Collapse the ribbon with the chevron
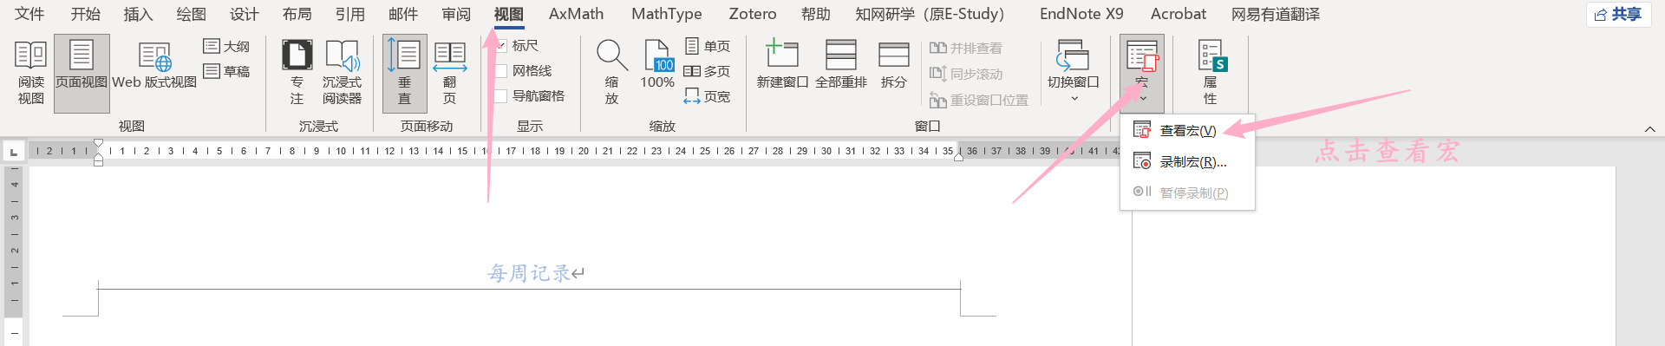Viewport: 1665px width, 346px height. point(1649,129)
